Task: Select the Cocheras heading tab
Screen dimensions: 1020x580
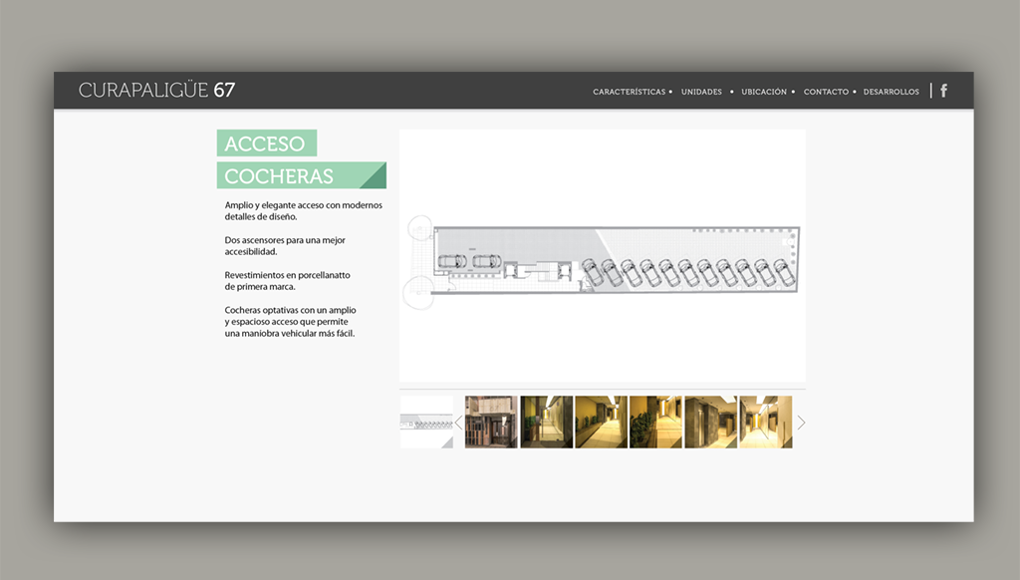Action: (301, 175)
